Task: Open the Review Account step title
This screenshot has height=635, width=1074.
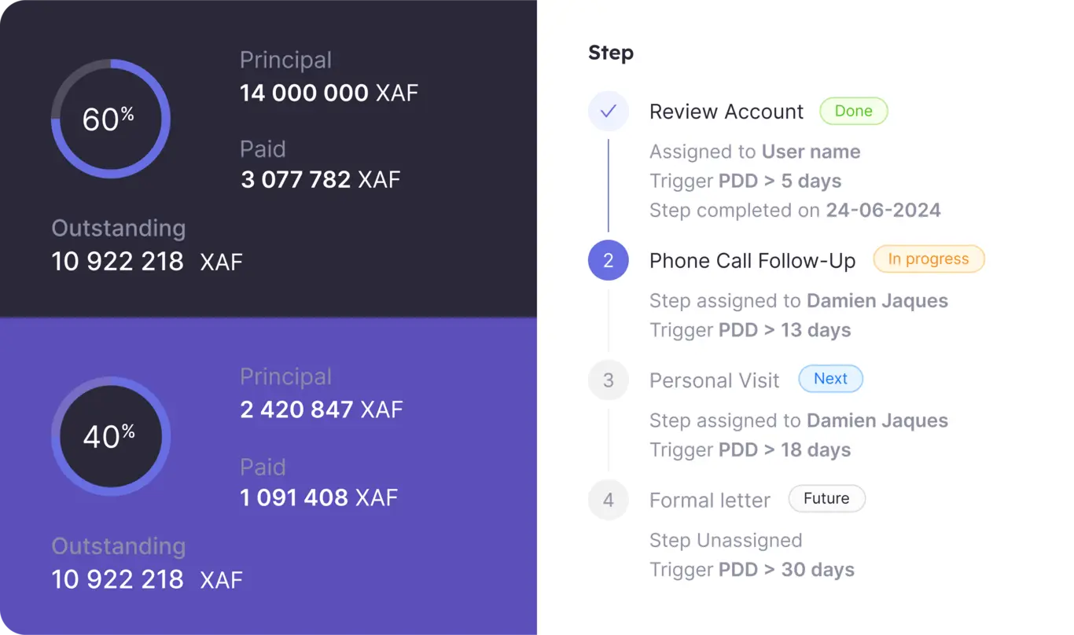Action: click(x=726, y=112)
